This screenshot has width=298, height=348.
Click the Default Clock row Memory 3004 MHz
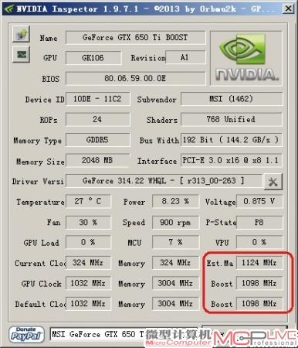coord(175,304)
